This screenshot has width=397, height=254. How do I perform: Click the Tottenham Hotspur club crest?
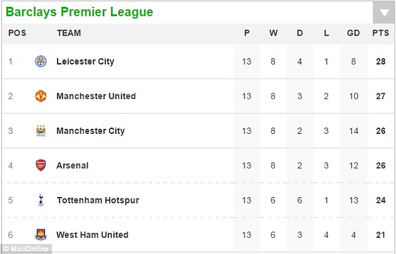point(41,200)
